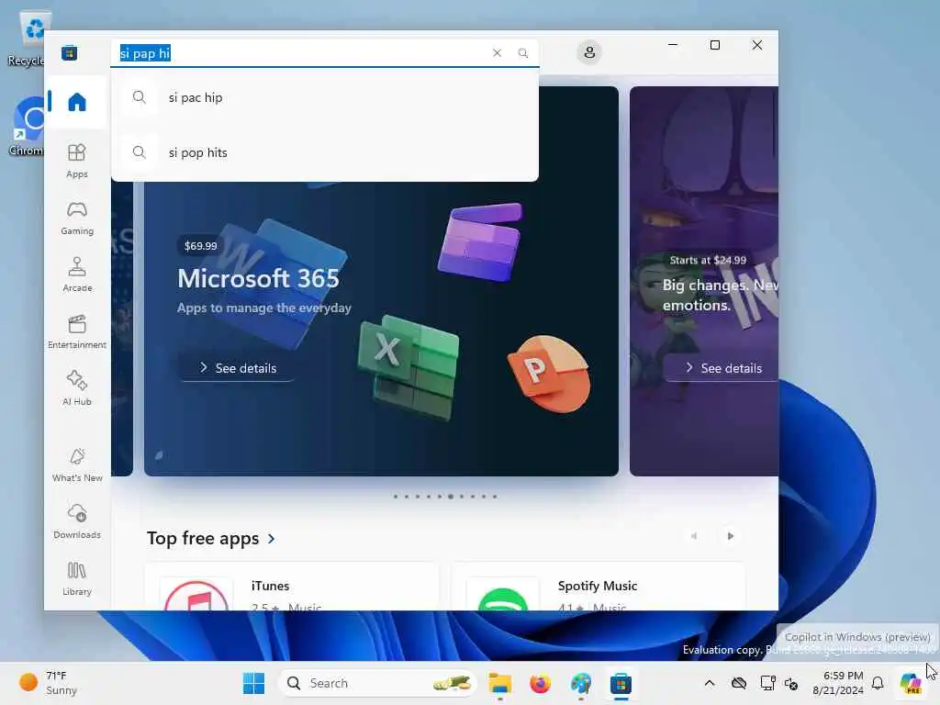Screen dimensions: 940x705
Task: Open the weather widget 71°F Sunny
Action: (x=50, y=683)
